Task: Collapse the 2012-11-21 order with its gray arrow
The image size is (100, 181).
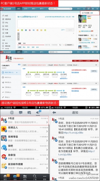Action: click(x=96, y=65)
